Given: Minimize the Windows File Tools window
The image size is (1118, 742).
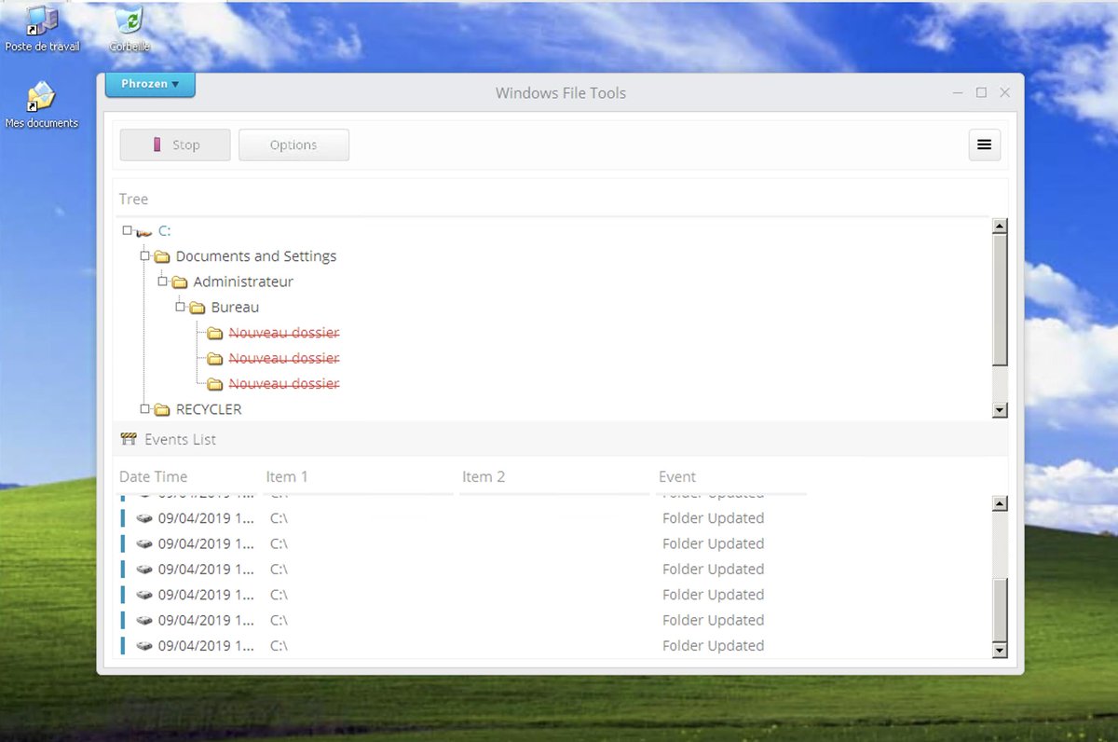Looking at the screenshot, I should click(x=958, y=92).
